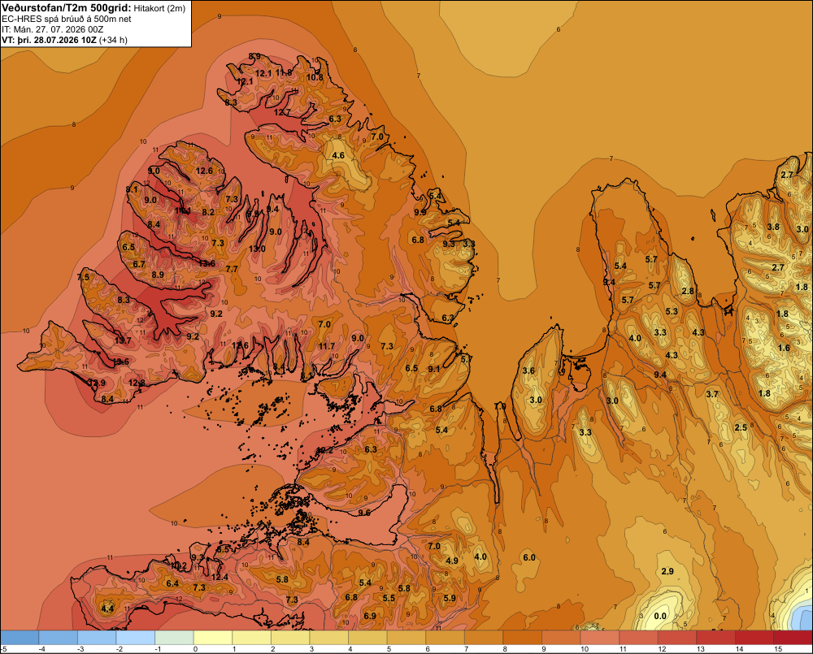The width and height of the screenshot is (813, 654).
Task: Click the legend swatch between -2 and -1
Action: coord(136,638)
